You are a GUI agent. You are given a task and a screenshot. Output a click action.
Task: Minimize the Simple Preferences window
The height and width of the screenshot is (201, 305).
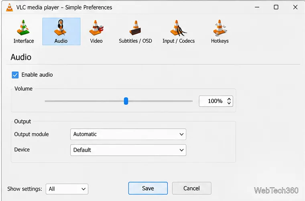257,7
